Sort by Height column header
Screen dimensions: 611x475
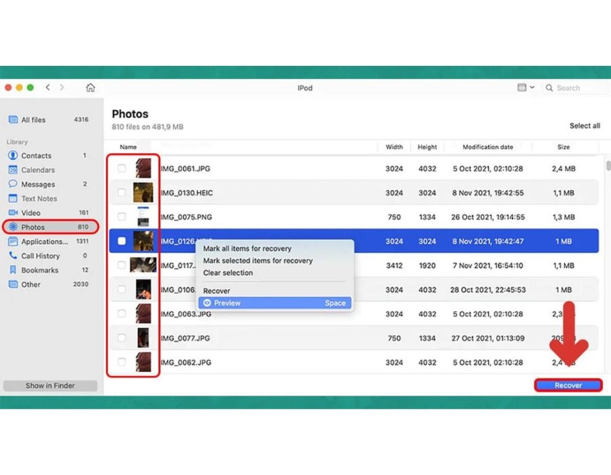[x=427, y=147]
